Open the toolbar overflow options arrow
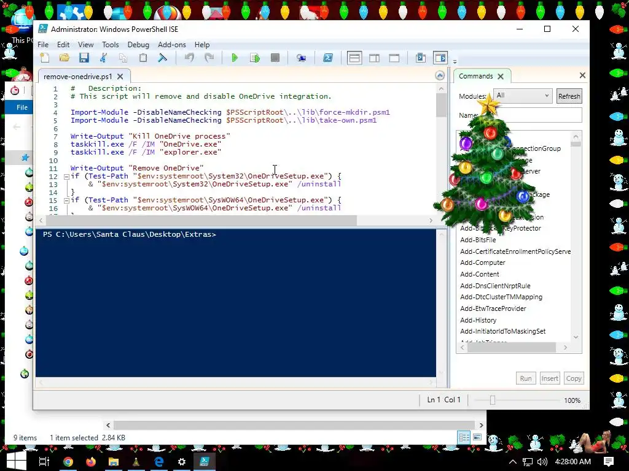The width and height of the screenshot is (629, 471). coord(455,62)
